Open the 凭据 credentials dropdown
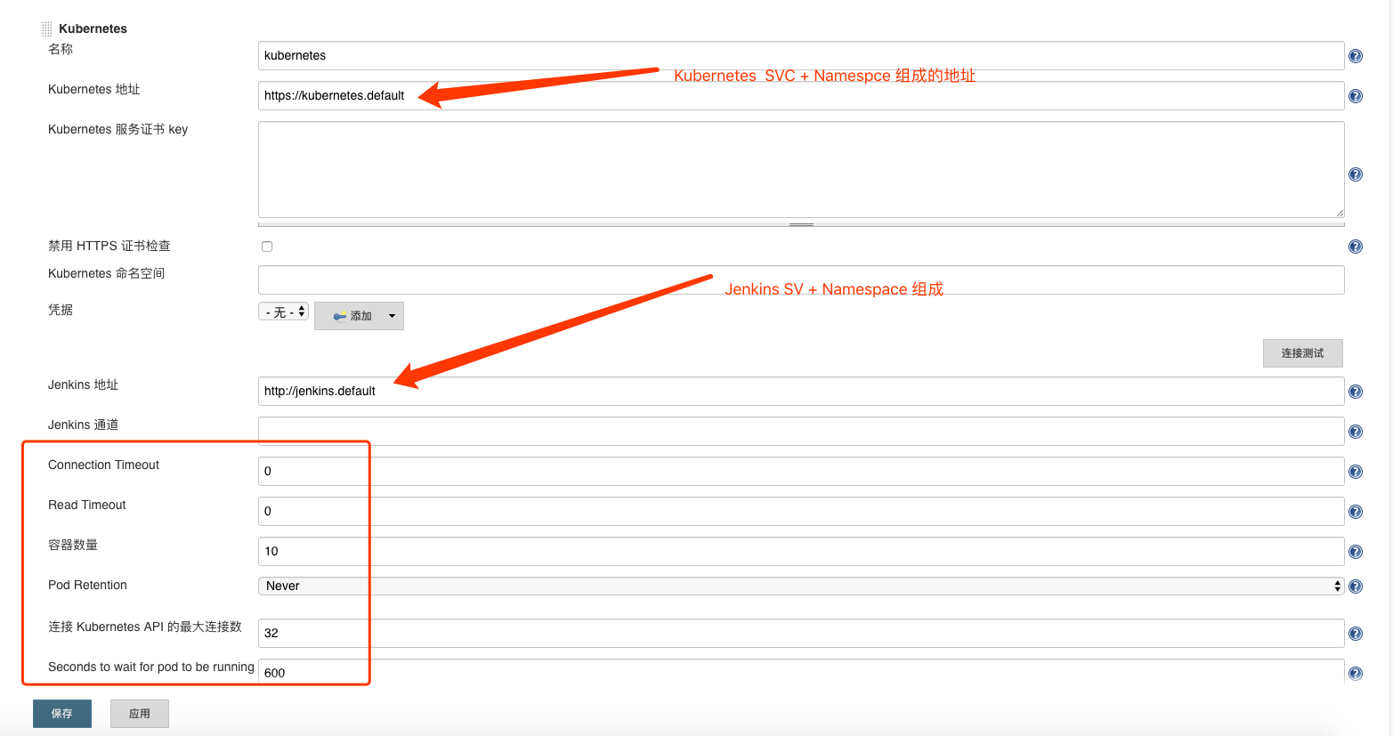Screen dimensions: 1393x736 283,312
